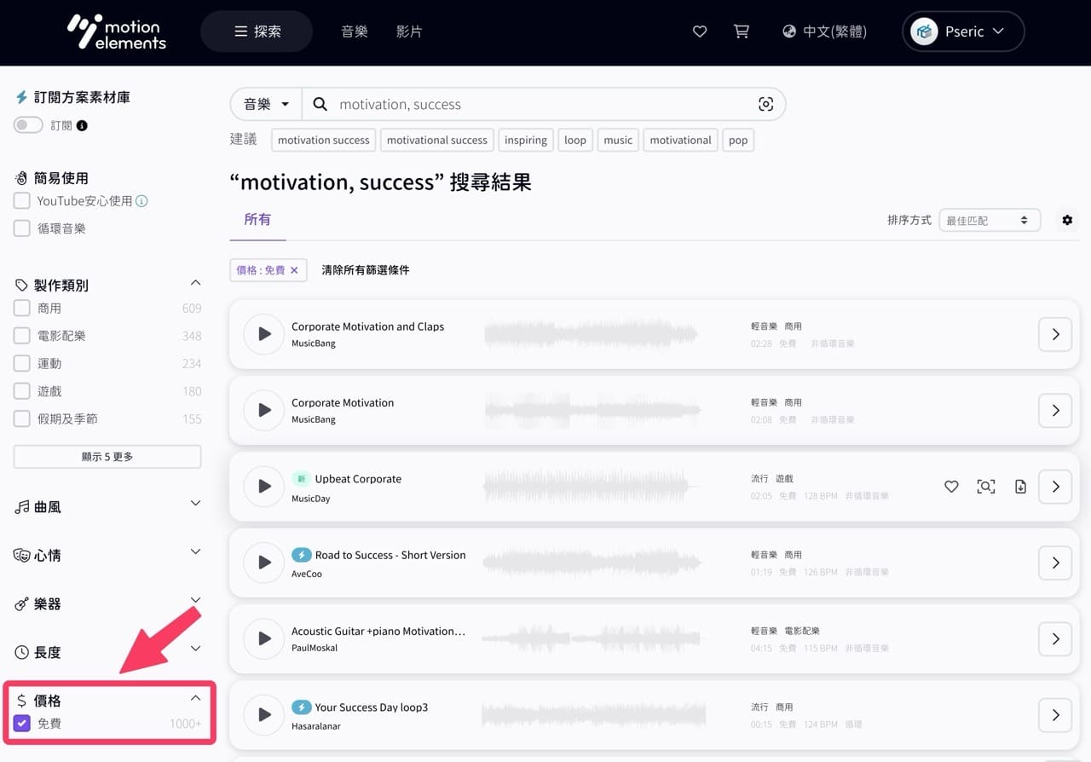Select suggestion 'motivational success'
Screen dimensions: 1091x762
[437, 140]
